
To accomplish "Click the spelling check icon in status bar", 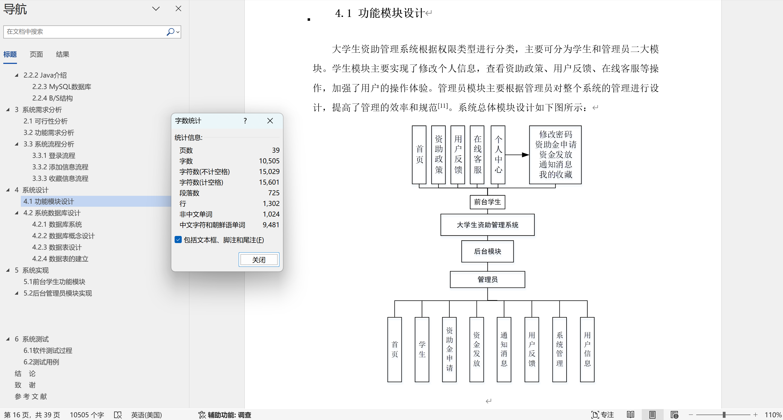I will tap(118, 415).
